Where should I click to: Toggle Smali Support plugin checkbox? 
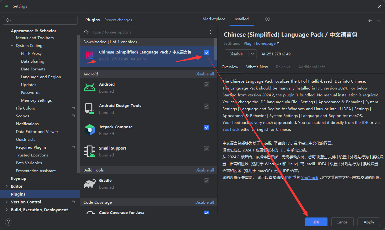pos(207,149)
